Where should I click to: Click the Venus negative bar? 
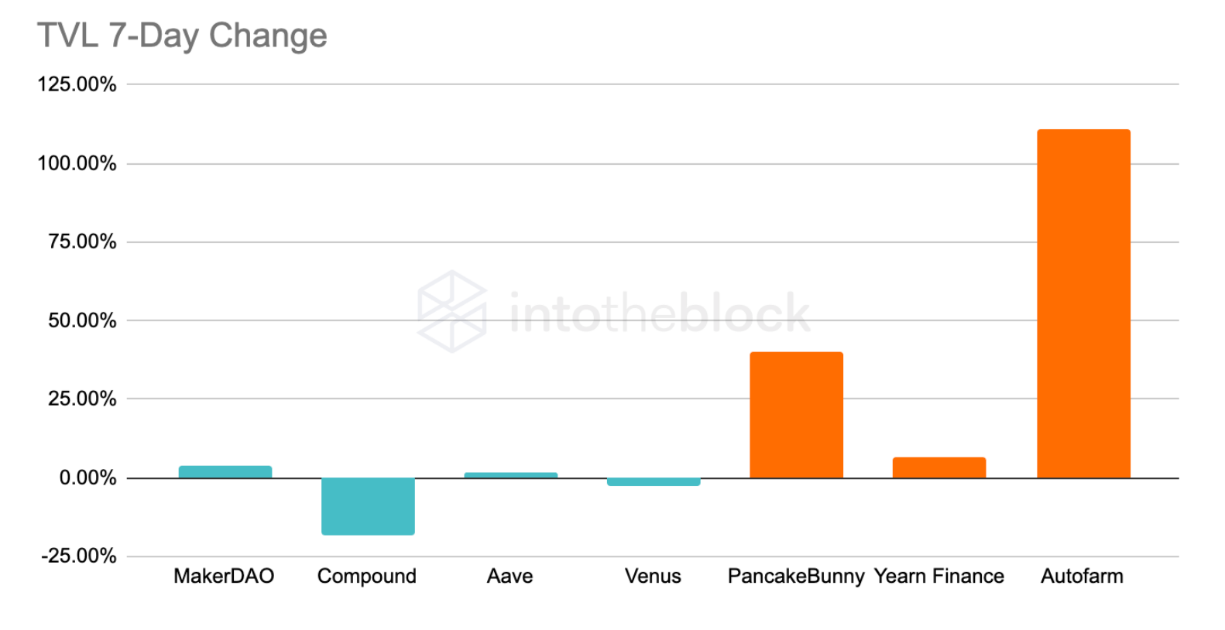point(654,482)
